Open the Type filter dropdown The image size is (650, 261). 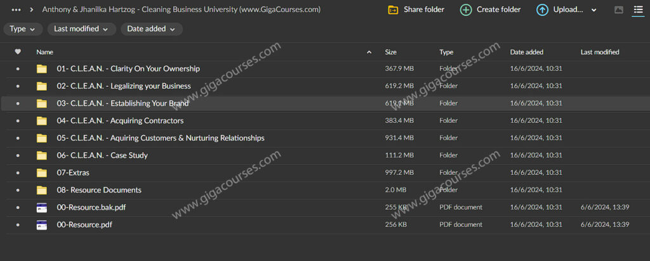point(23,29)
